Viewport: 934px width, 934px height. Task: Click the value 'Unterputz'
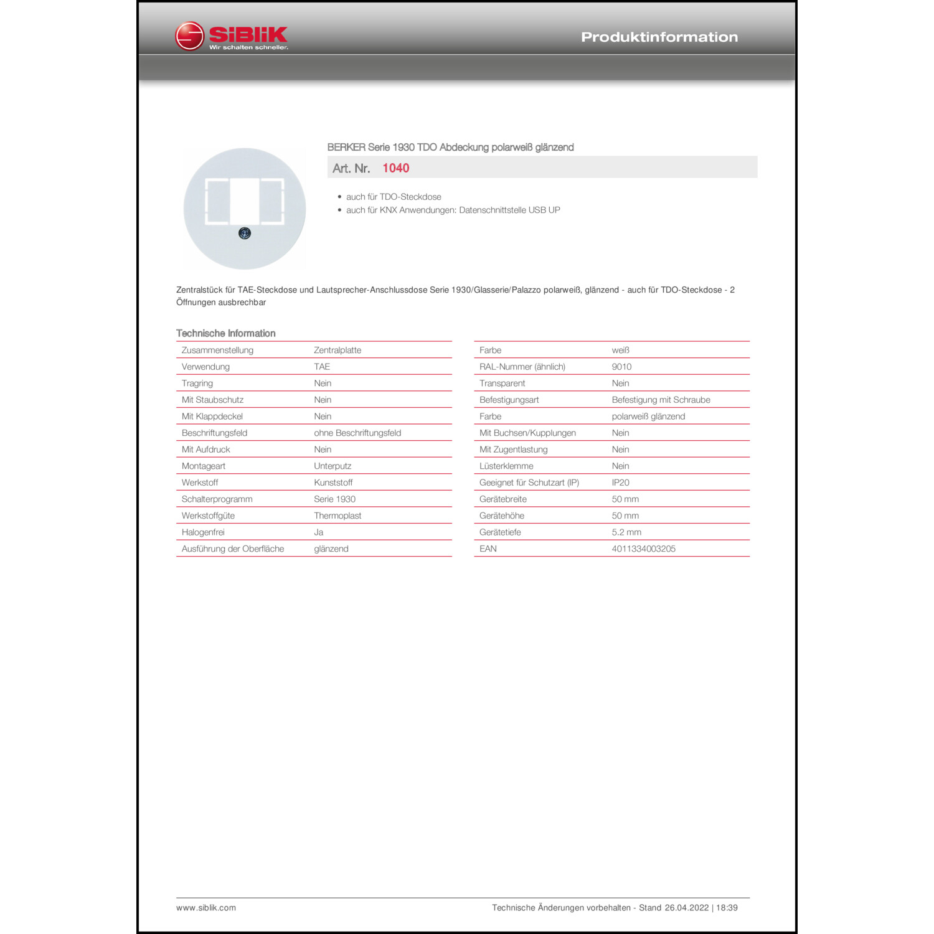click(x=333, y=466)
